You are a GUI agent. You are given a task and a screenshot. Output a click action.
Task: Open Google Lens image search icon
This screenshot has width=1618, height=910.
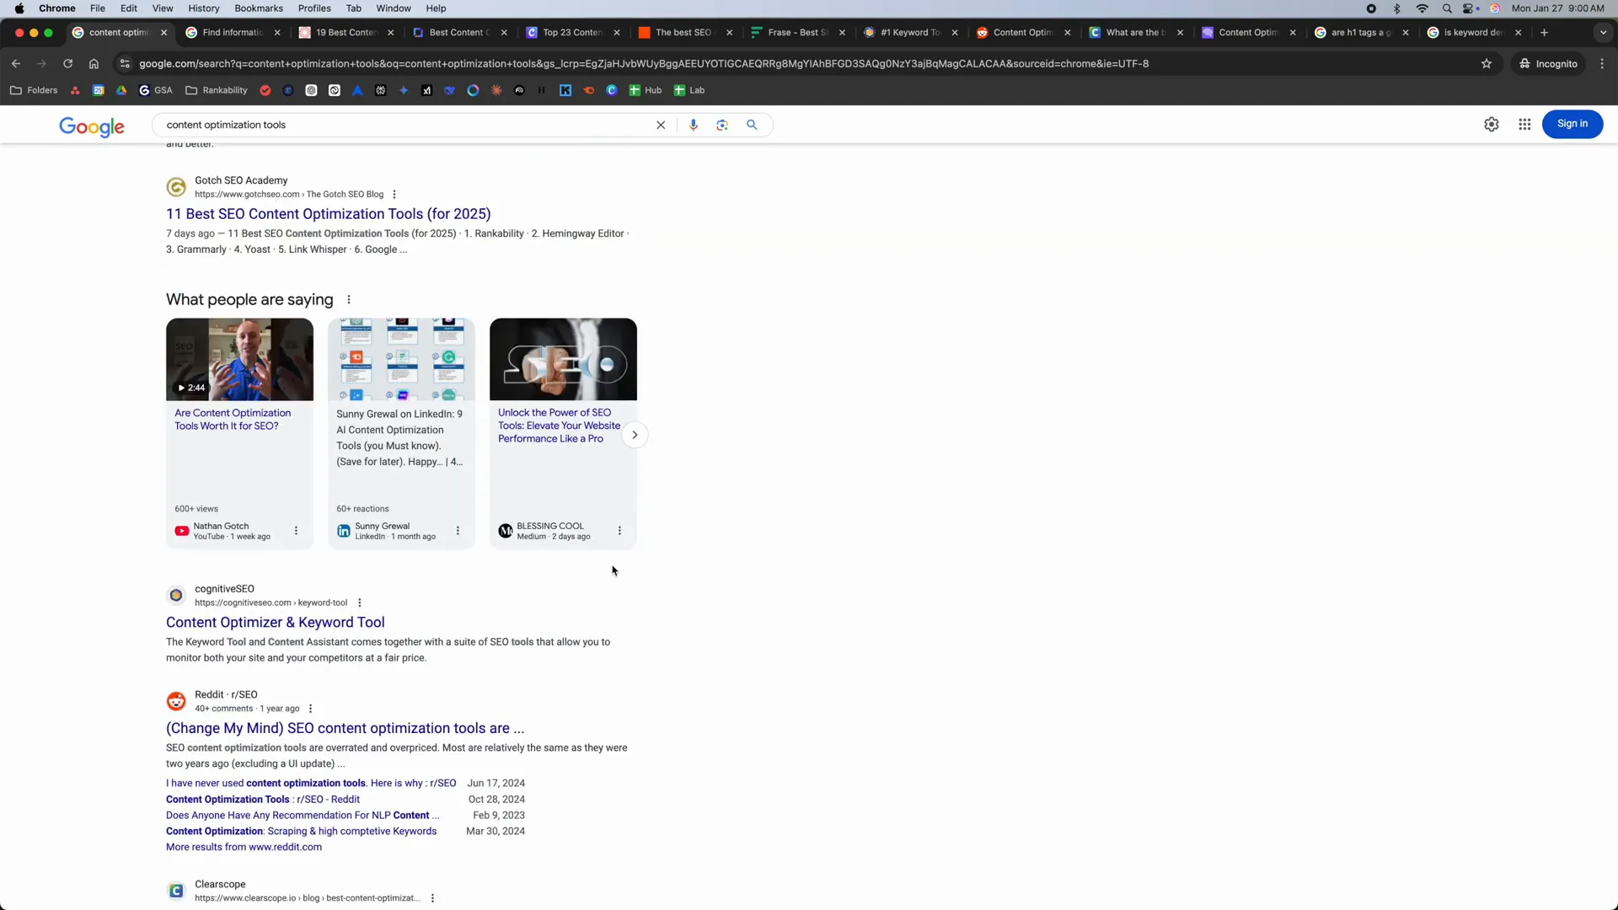tap(722, 124)
